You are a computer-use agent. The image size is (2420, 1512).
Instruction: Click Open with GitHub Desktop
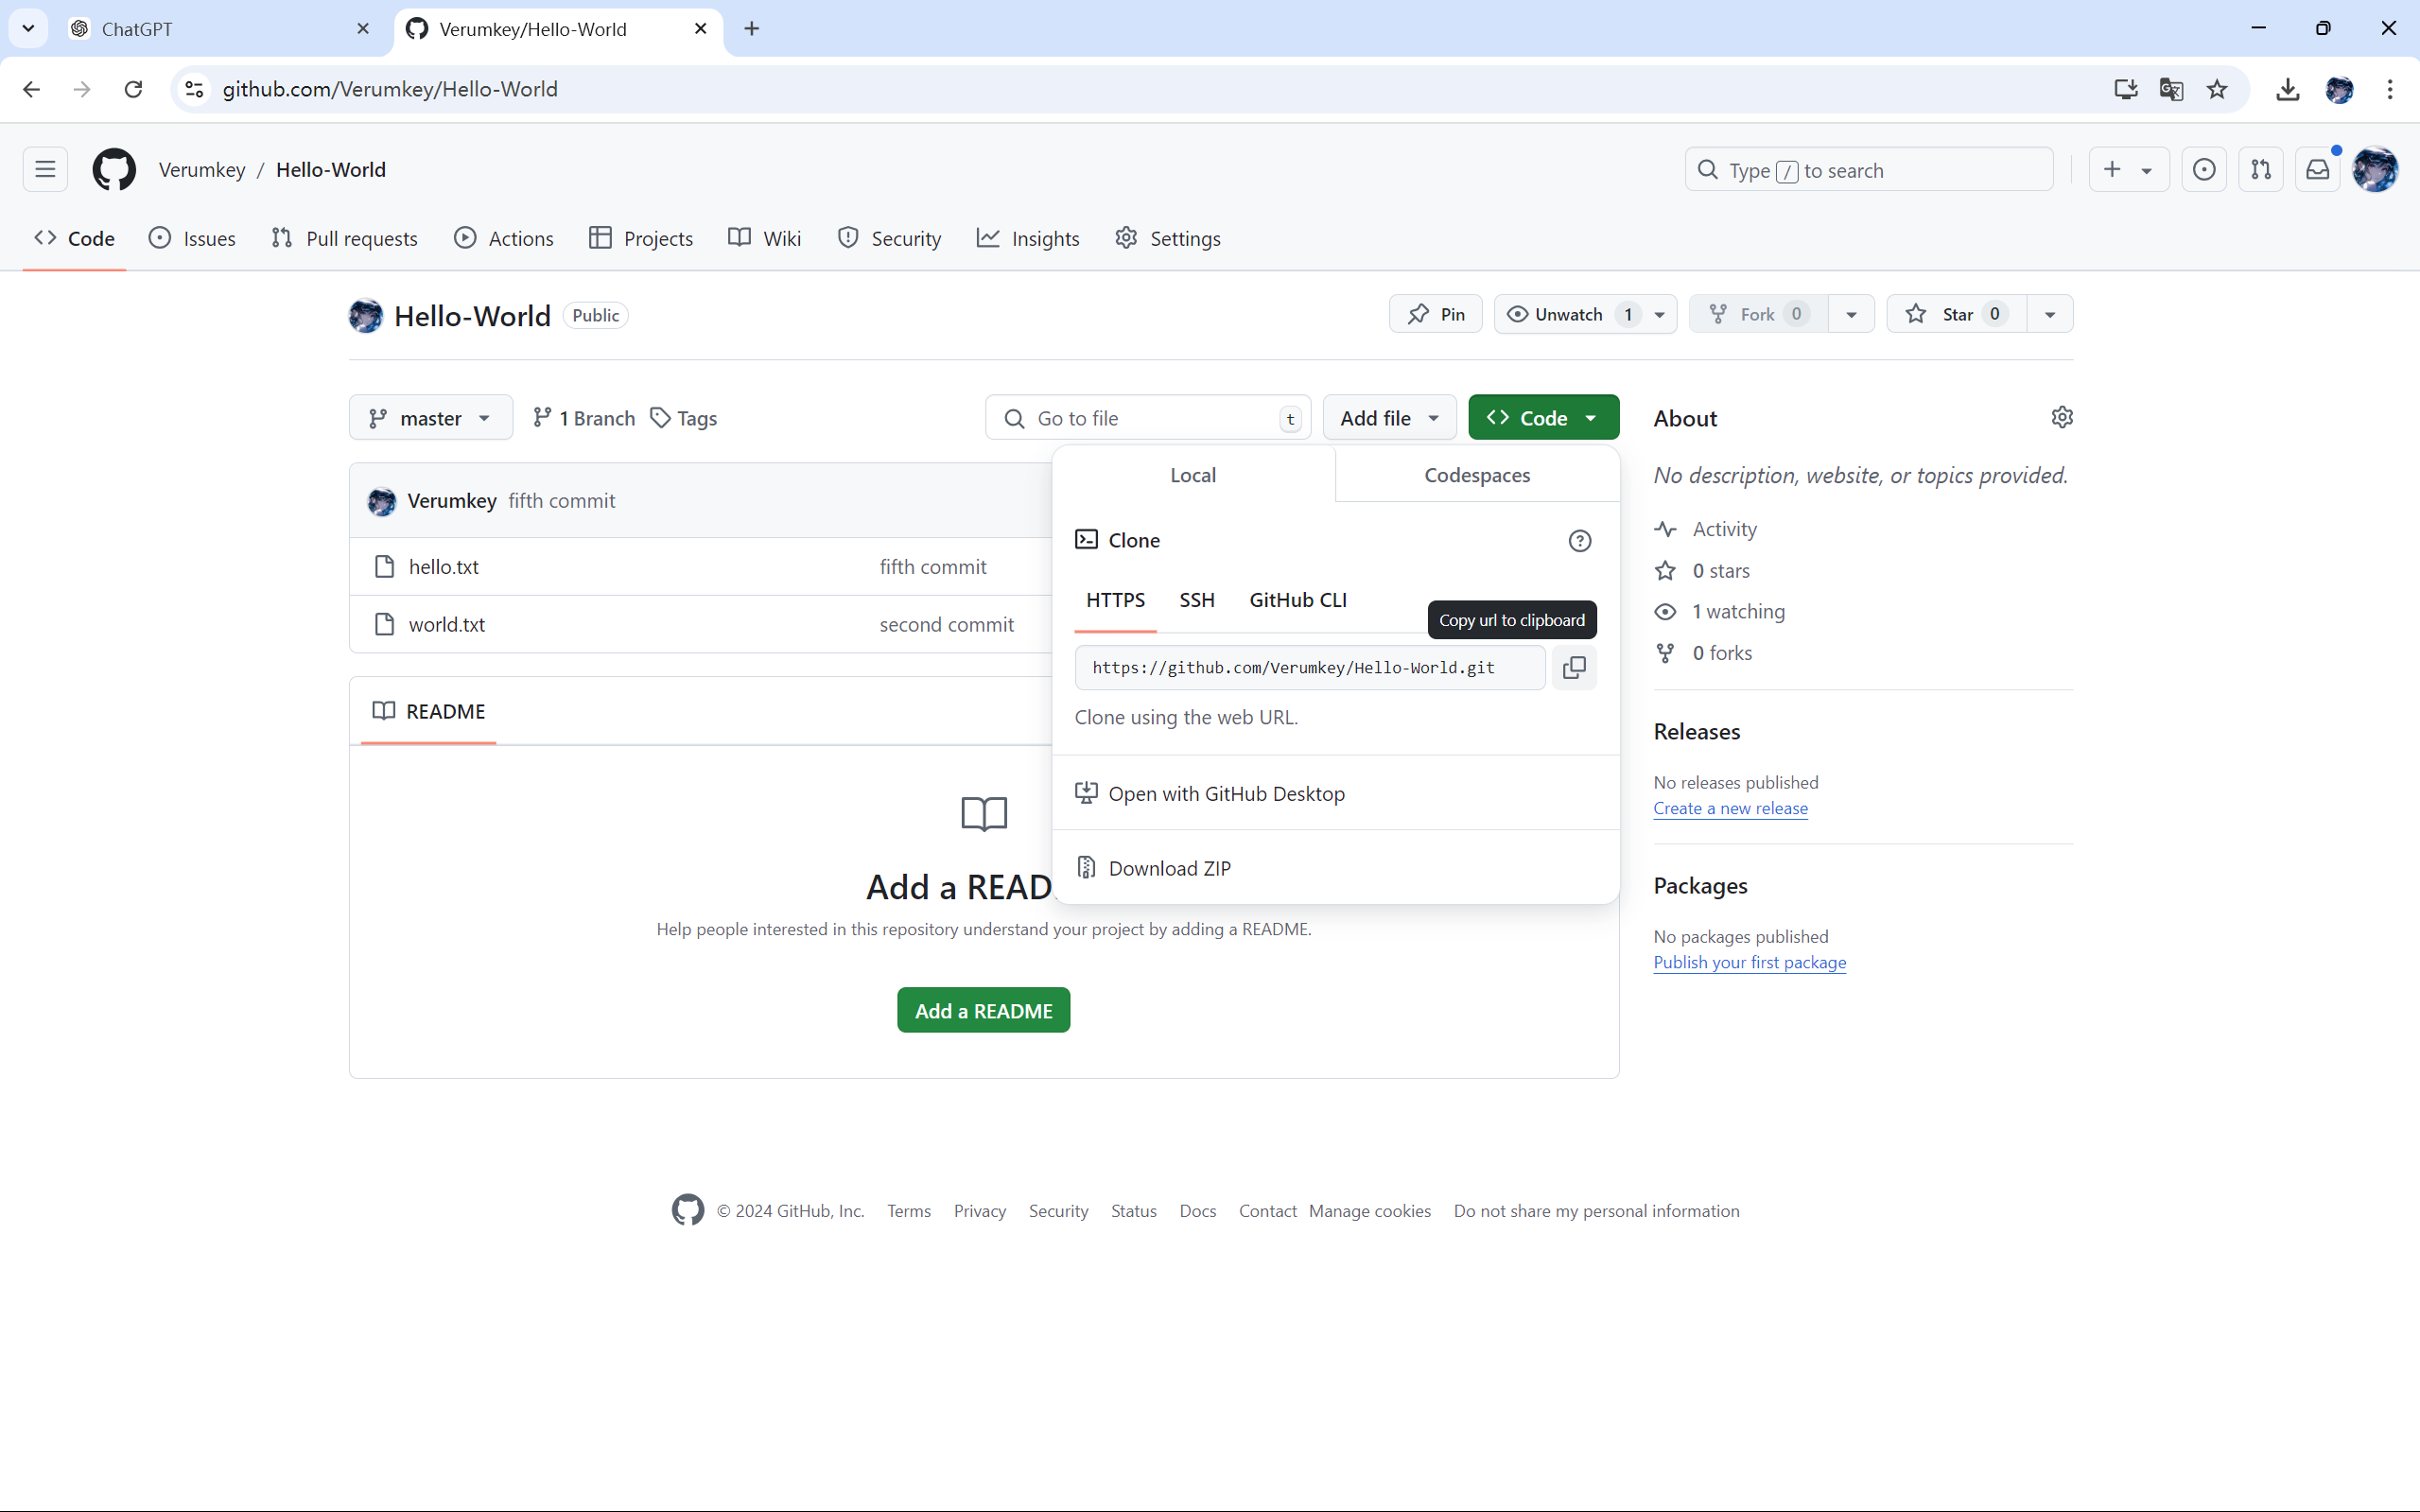(1335, 793)
